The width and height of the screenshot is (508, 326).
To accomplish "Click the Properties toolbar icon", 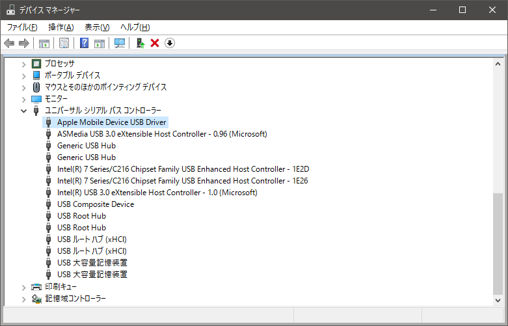I will coord(64,43).
